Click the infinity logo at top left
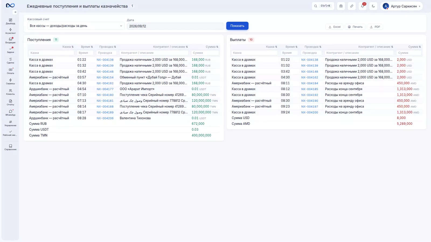Screen dimensions: 431x242 coord(10,5)
